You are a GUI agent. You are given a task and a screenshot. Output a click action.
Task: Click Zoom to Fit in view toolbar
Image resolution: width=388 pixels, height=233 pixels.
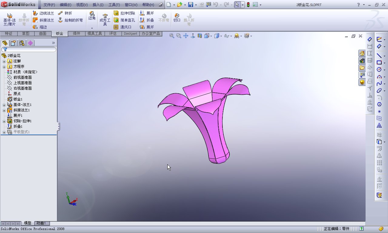[x=172, y=36]
